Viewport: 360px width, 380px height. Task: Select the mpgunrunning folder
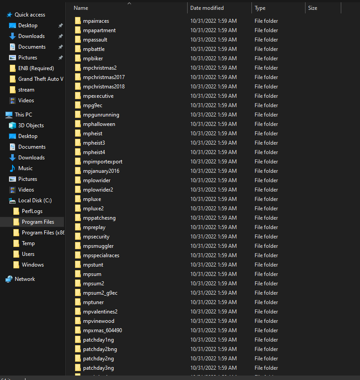pyautogui.click(x=101, y=115)
